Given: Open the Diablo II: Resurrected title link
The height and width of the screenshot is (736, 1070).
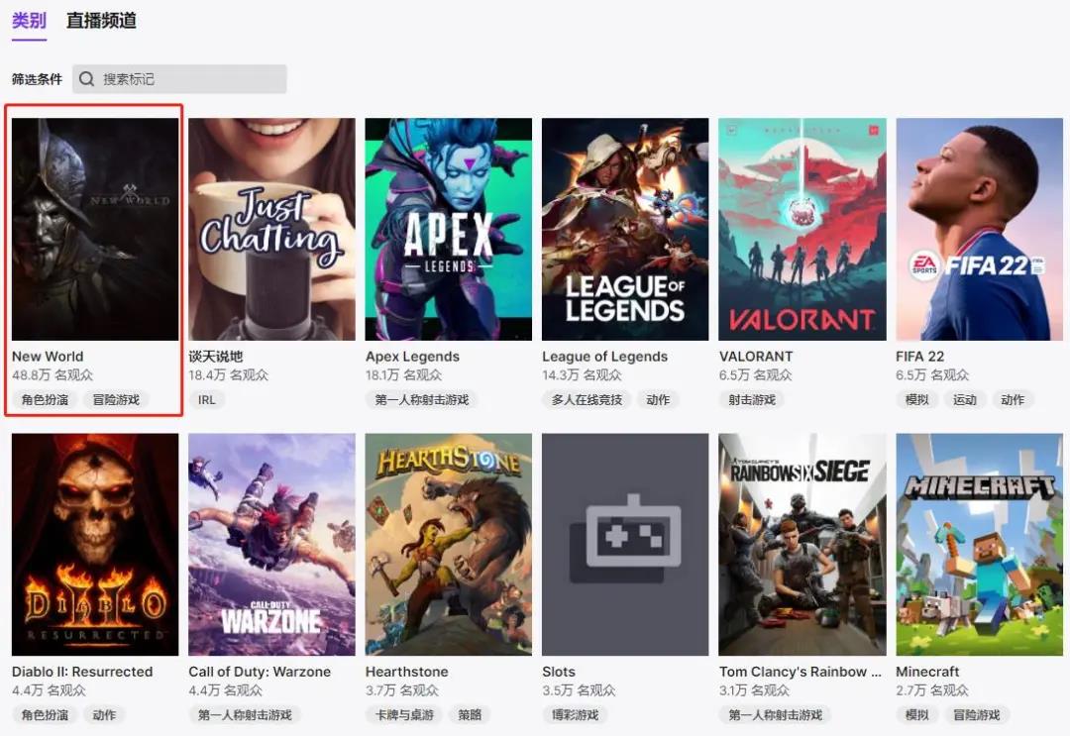Looking at the screenshot, I should pos(82,672).
